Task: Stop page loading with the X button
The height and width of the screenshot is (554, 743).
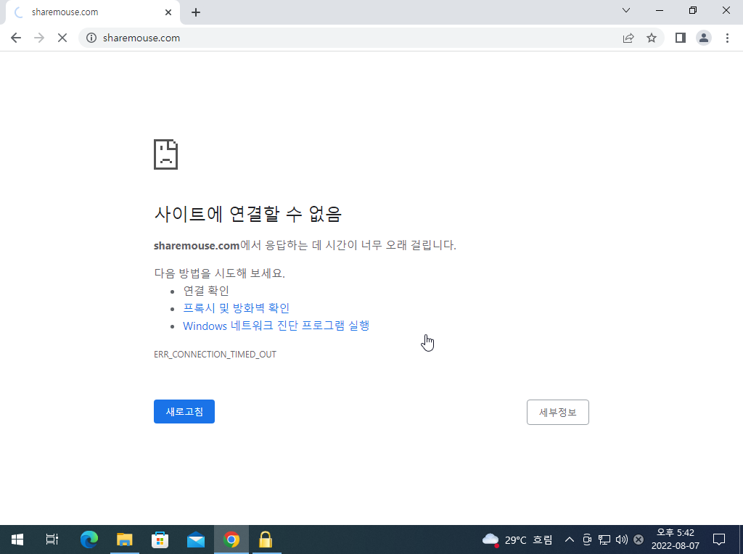Action: (62, 38)
